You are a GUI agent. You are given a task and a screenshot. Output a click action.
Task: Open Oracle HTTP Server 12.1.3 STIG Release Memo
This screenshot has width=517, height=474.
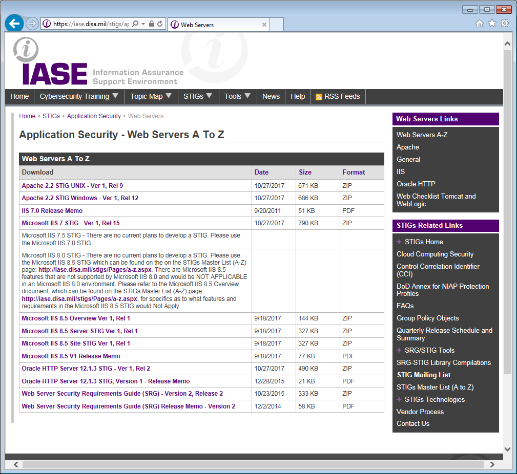tap(106, 381)
